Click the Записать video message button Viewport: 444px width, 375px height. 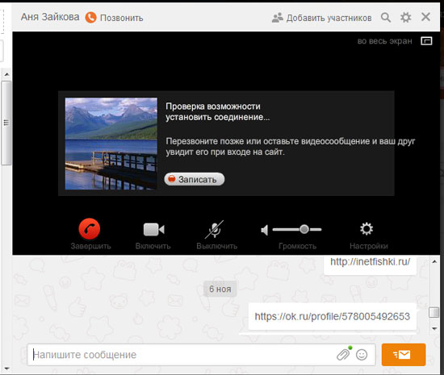tap(195, 179)
